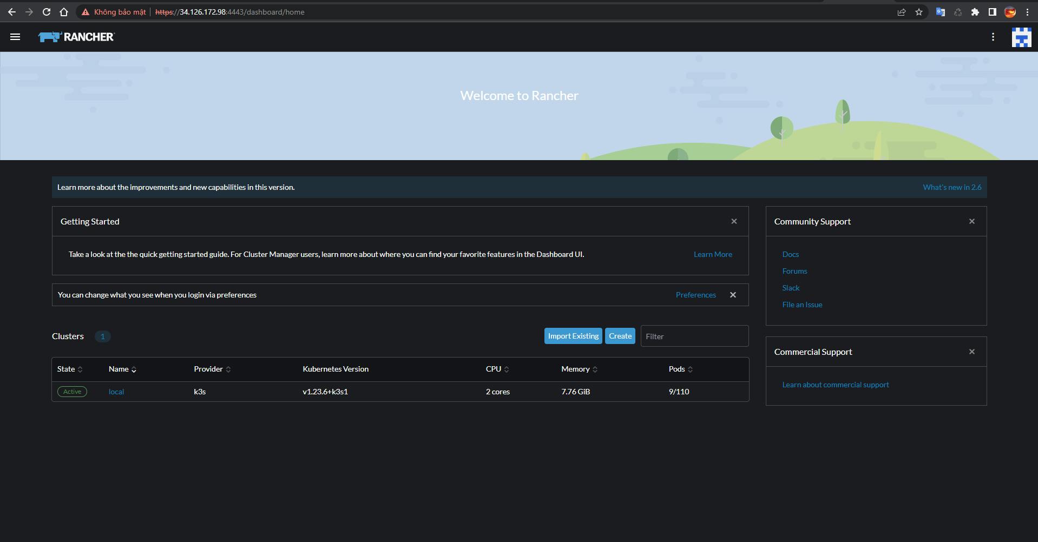This screenshot has height=542, width=1038.
Task: Open the browser extensions puzzle icon
Action: 975,12
